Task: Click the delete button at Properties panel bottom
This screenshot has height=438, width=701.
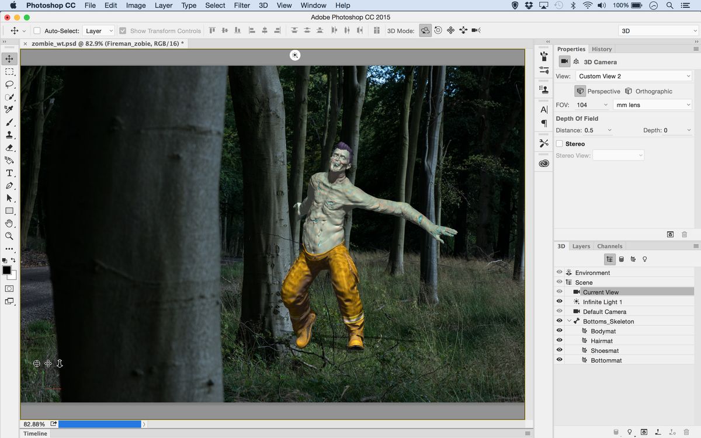Action: click(x=683, y=234)
